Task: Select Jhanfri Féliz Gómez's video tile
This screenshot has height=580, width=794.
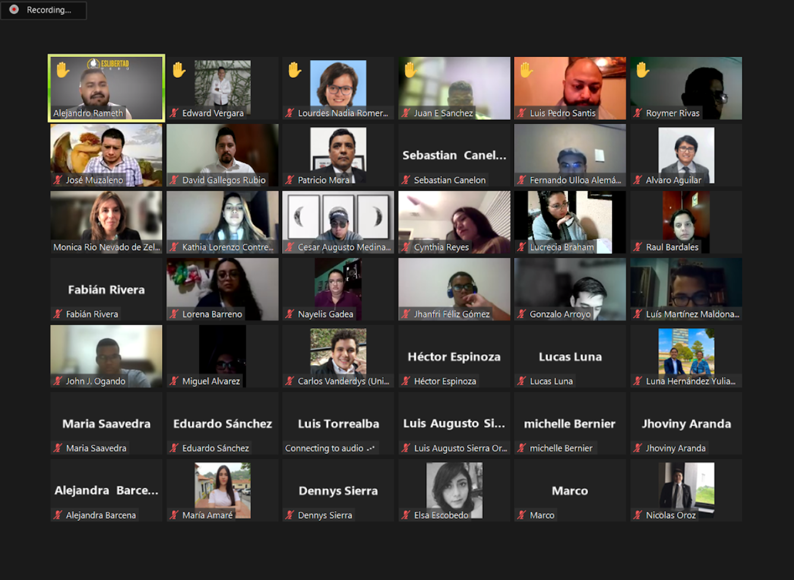Action: click(454, 289)
